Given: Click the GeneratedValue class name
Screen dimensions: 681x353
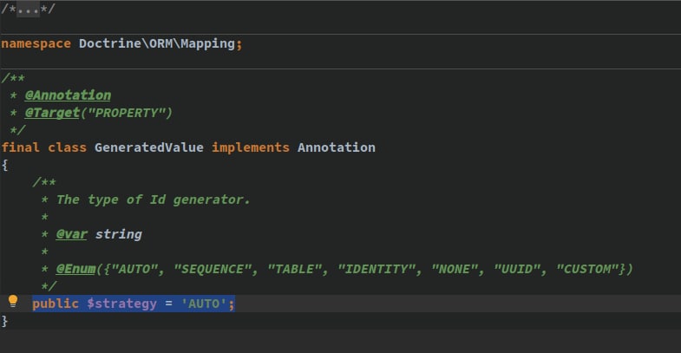Looking at the screenshot, I should [x=149, y=147].
